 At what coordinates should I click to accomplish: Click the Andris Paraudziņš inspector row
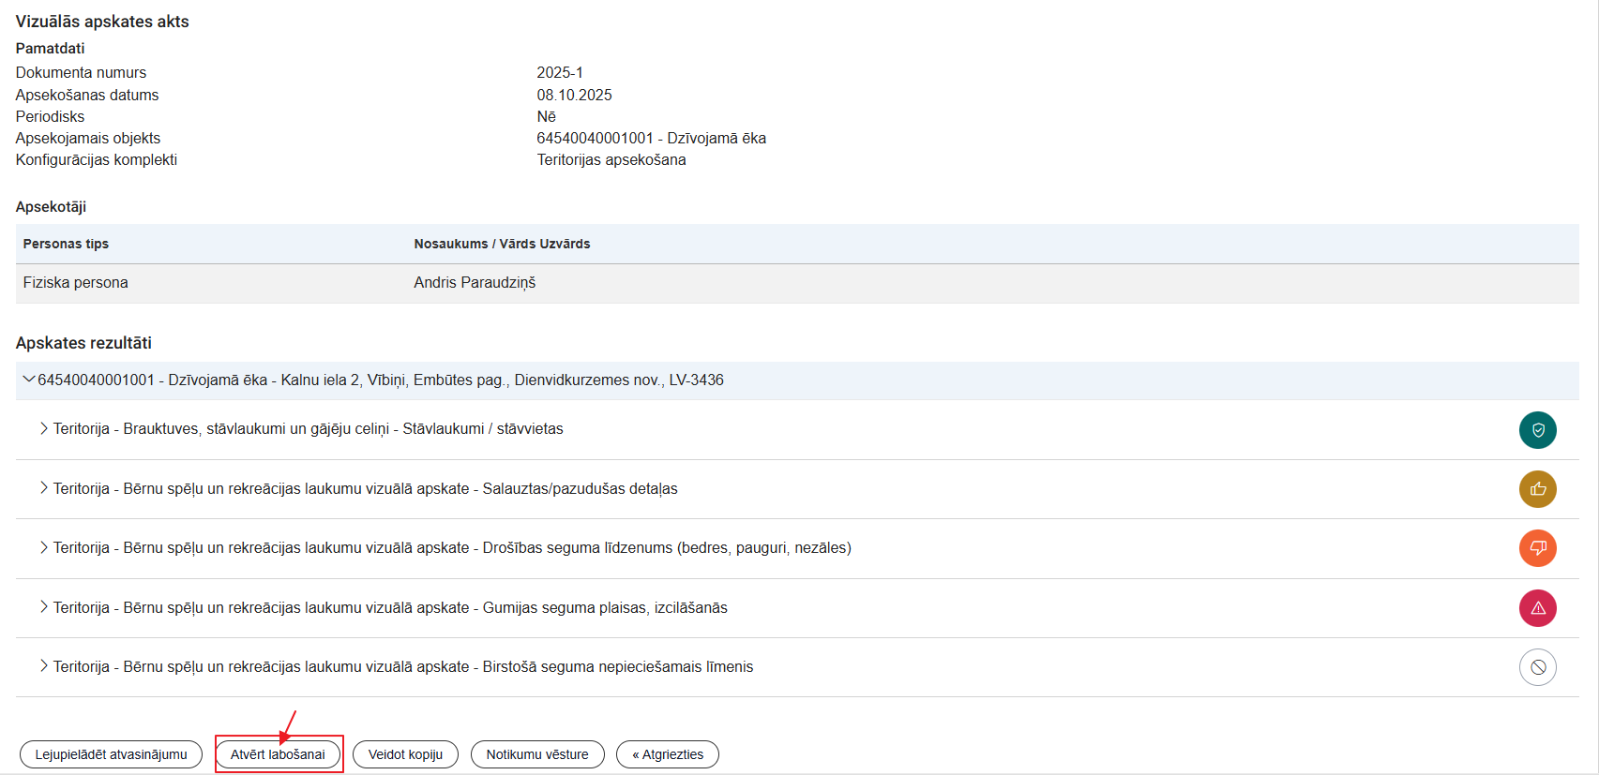coord(475,283)
